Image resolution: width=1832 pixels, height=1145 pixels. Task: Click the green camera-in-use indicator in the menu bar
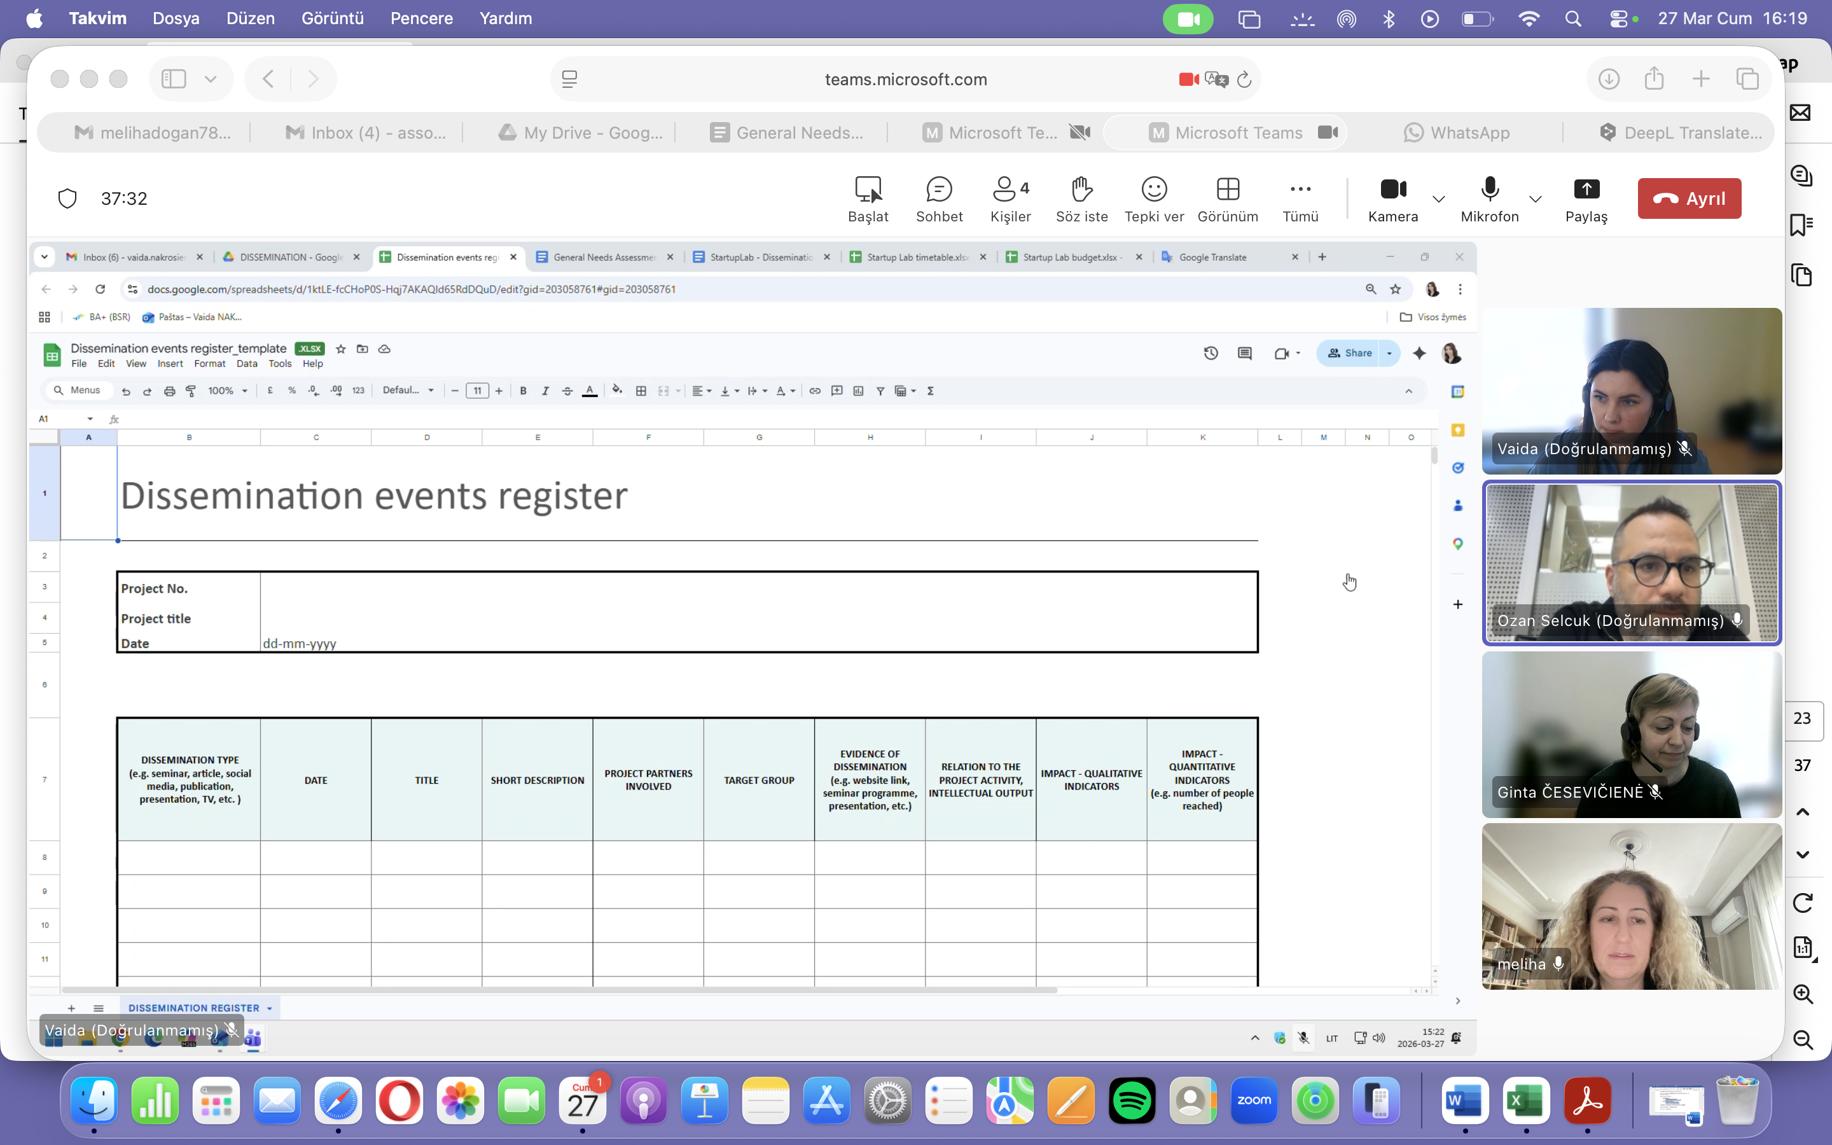click(x=1188, y=18)
